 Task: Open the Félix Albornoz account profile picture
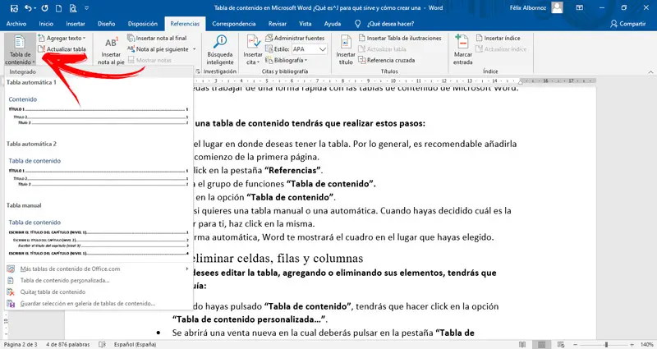click(557, 7)
